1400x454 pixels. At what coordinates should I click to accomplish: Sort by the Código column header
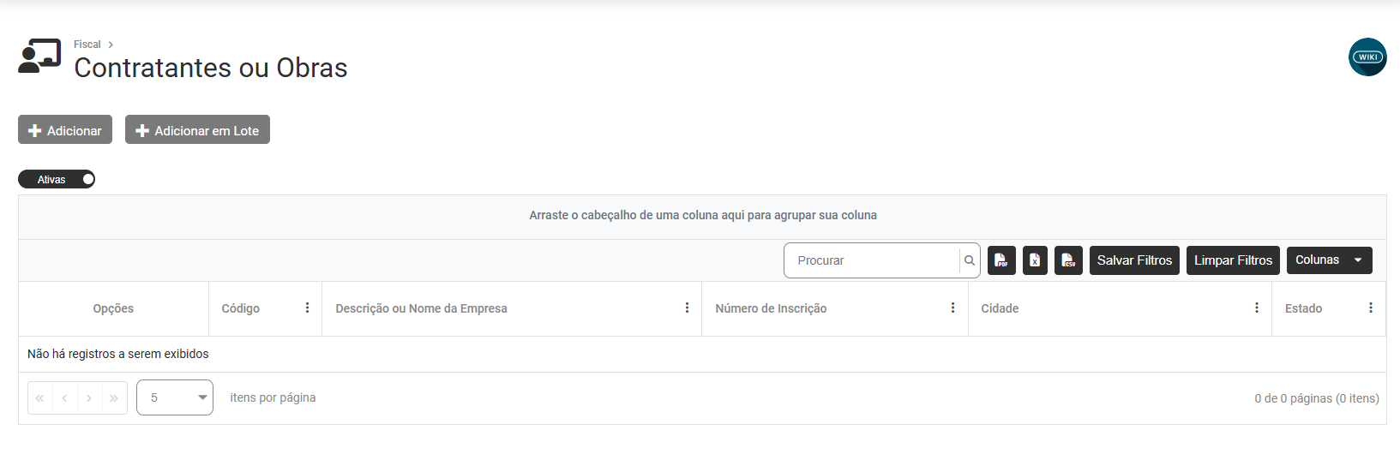tap(241, 308)
